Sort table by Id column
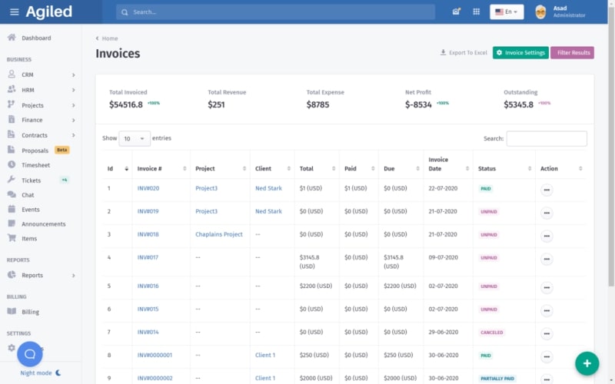Image resolution: width=615 pixels, height=384 pixels. point(126,169)
